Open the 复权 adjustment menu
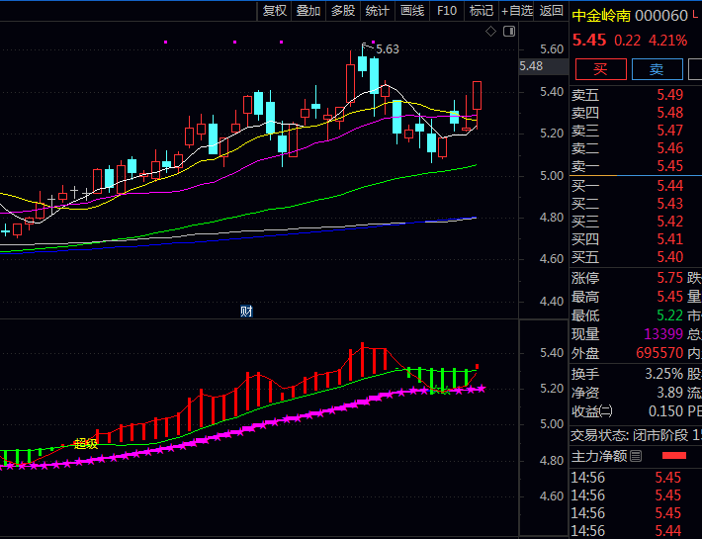This screenshot has height=539, width=702. pos(274,11)
